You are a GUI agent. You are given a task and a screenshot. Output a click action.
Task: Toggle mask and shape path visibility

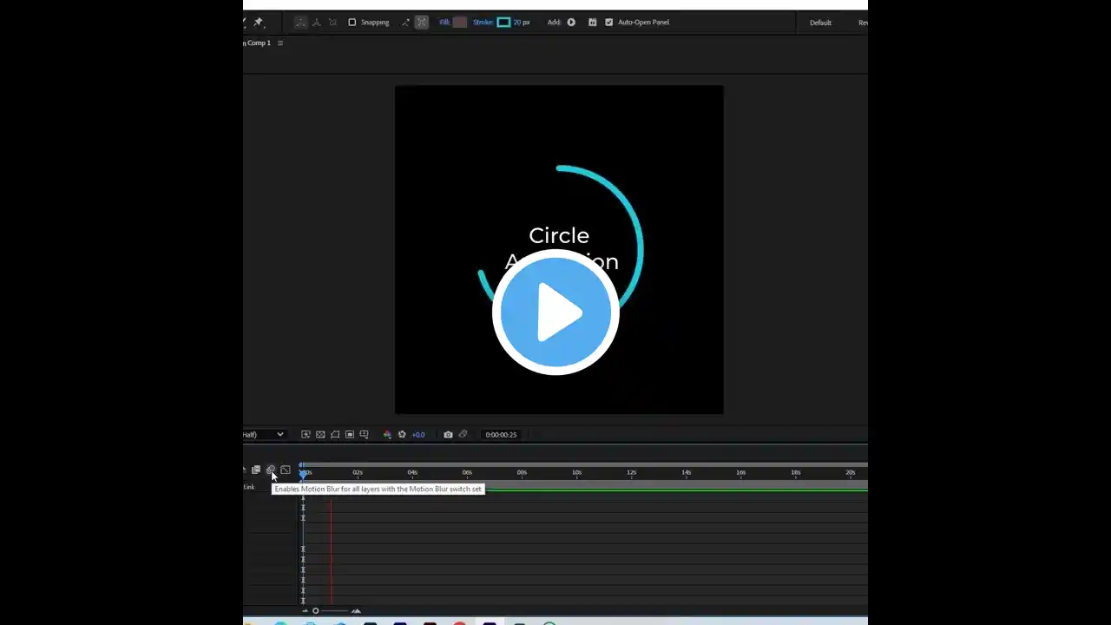335,435
